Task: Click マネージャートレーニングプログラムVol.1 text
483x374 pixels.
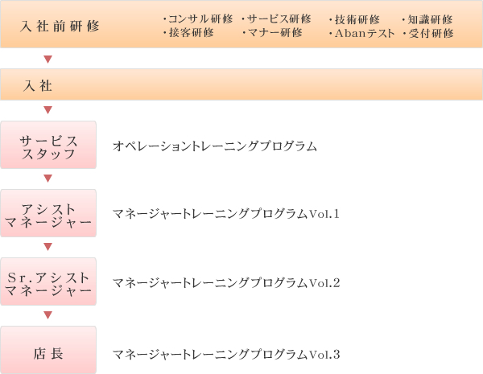Action: tap(225, 214)
